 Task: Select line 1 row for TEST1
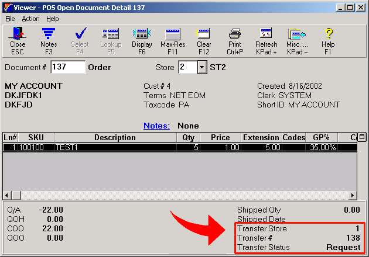pos(117,148)
